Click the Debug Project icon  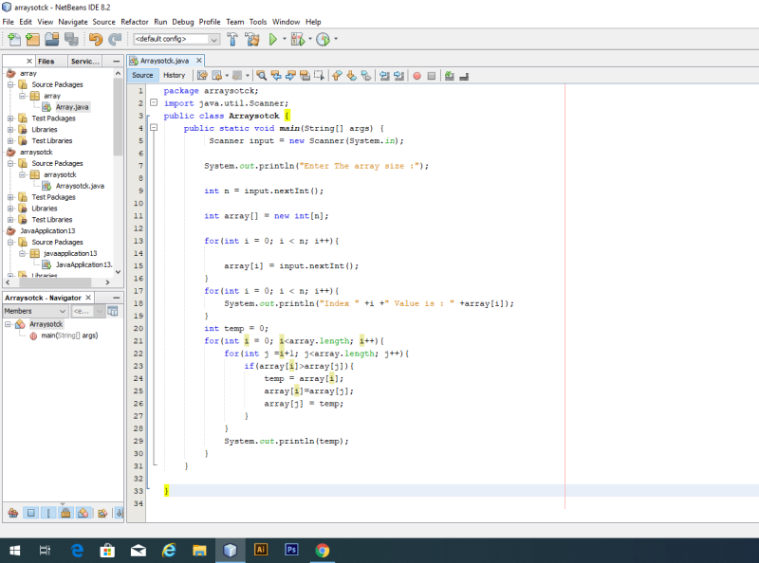point(298,40)
